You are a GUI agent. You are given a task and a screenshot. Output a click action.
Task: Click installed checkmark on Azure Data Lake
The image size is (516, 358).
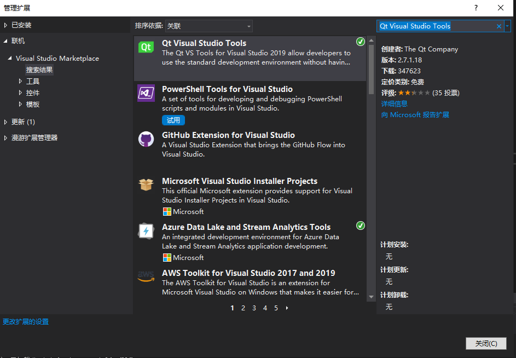click(x=361, y=226)
